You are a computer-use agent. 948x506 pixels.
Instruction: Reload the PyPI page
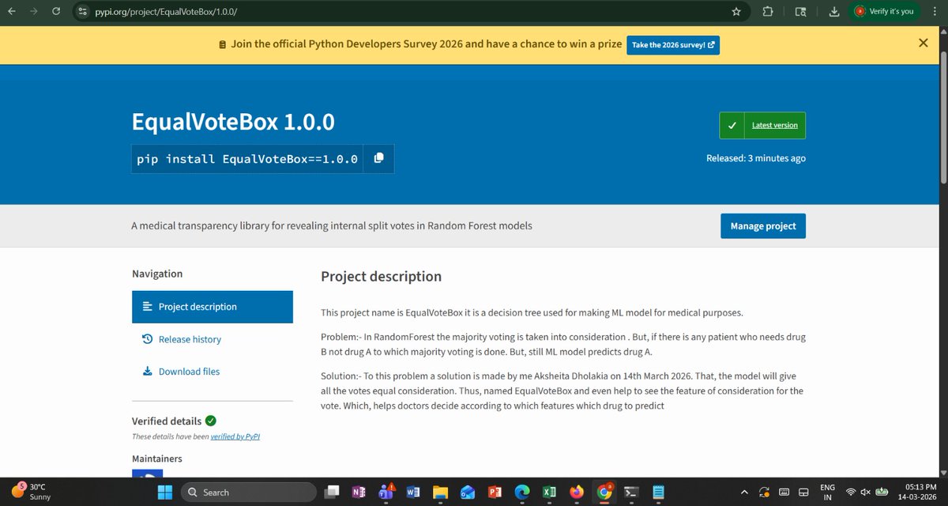[x=55, y=12]
